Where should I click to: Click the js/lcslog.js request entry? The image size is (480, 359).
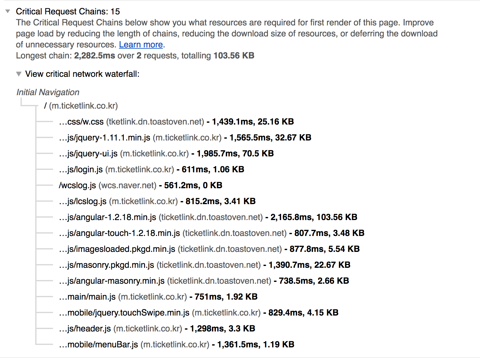pos(83,201)
